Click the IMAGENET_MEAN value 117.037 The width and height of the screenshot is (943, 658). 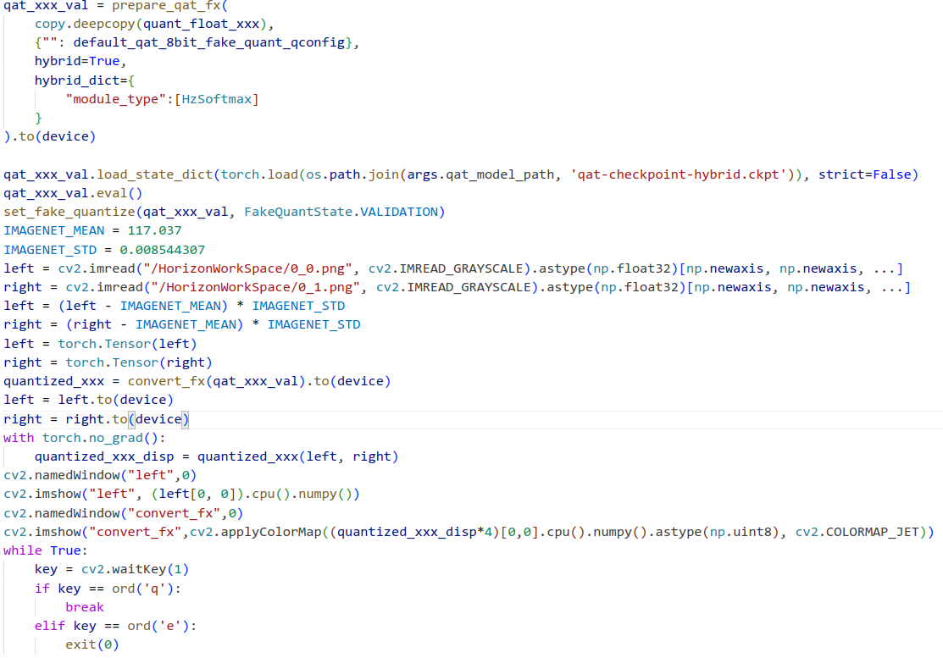pyautogui.click(x=154, y=230)
